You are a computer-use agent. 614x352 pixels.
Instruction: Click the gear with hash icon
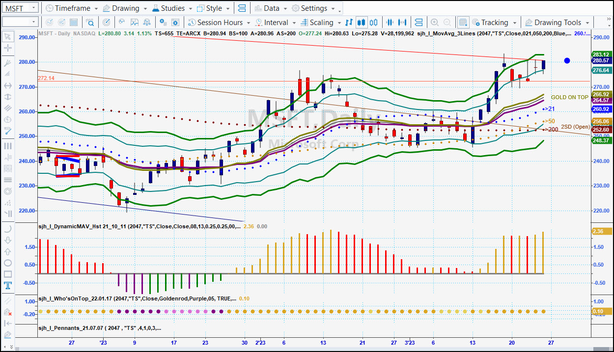tap(164, 23)
